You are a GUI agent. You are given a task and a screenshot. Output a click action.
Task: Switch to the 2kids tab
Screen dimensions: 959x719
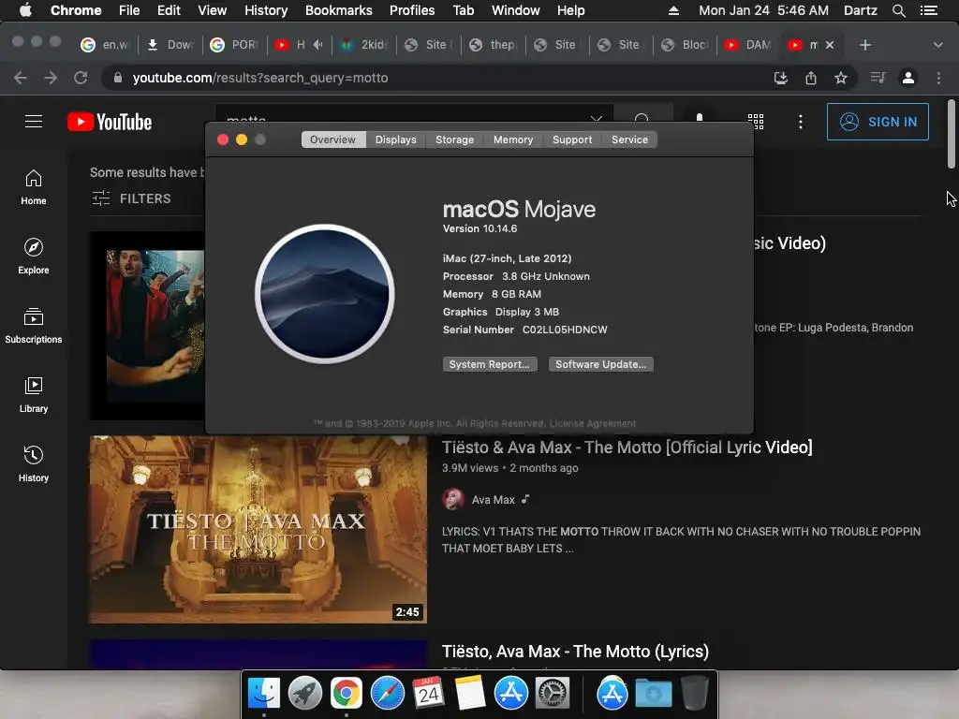364,45
